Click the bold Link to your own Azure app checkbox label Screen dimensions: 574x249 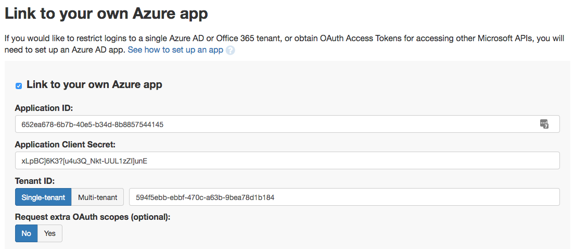(x=94, y=85)
